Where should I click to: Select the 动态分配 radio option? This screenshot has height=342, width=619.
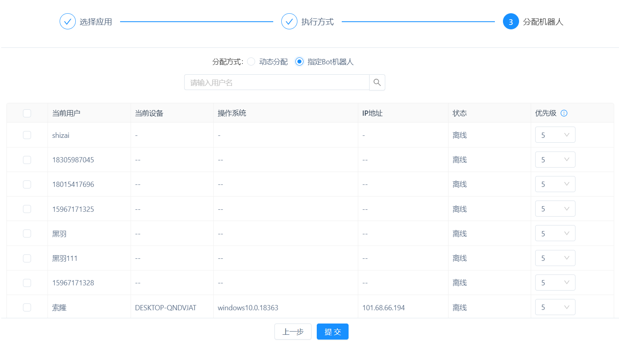(251, 61)
